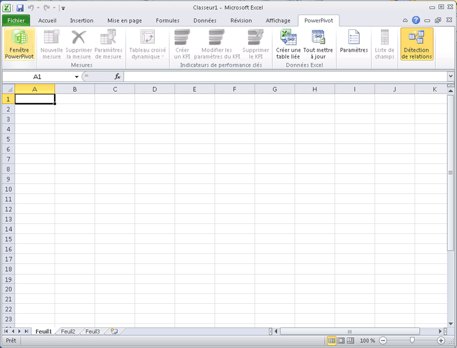Viewport: 457px width, 348px height.
Task: Expand the Undo history dropdown arrow
Action: [38, 8]
